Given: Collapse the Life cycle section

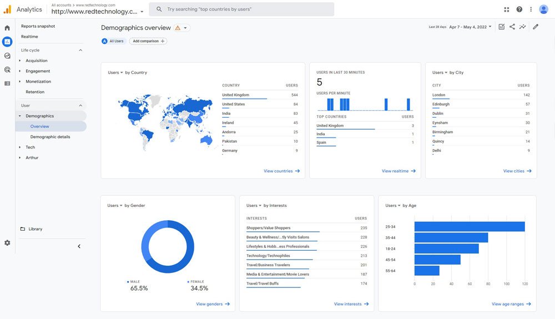Looking at the screenshot, I should click(80, 50).
